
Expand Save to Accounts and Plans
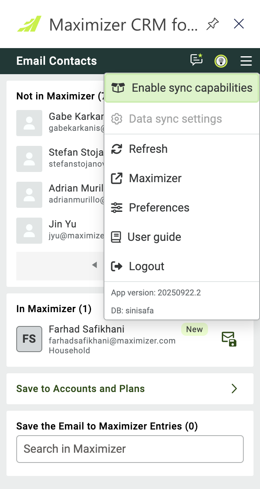[130, 389]
